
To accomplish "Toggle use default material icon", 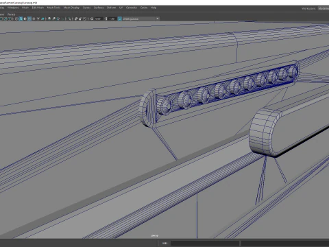I will (x=25, y=19).
